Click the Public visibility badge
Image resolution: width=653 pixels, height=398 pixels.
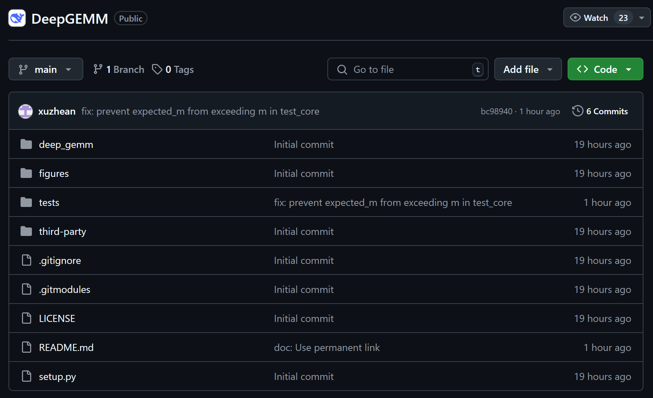131,18
